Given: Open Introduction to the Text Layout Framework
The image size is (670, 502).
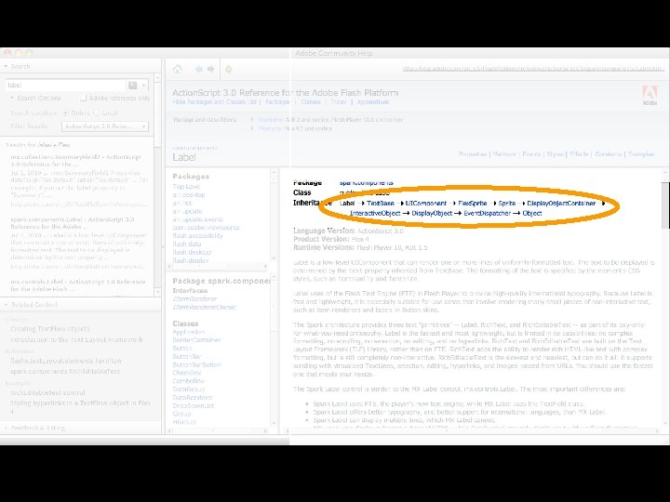Looking at the screenshot, I should tap(76, 340).
